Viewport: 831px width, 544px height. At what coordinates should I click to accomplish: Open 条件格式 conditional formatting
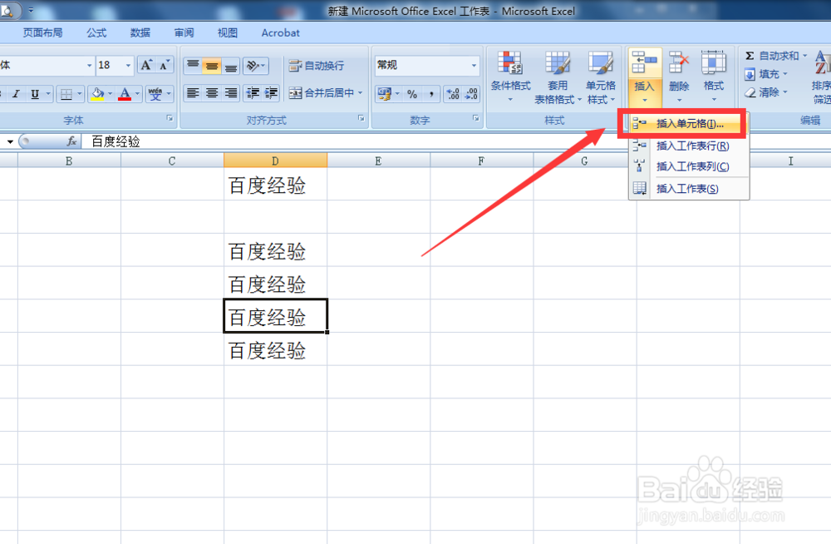click(x=510, y=77)
